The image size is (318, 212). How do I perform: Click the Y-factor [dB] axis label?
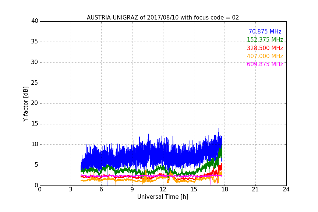coord(25,104)
